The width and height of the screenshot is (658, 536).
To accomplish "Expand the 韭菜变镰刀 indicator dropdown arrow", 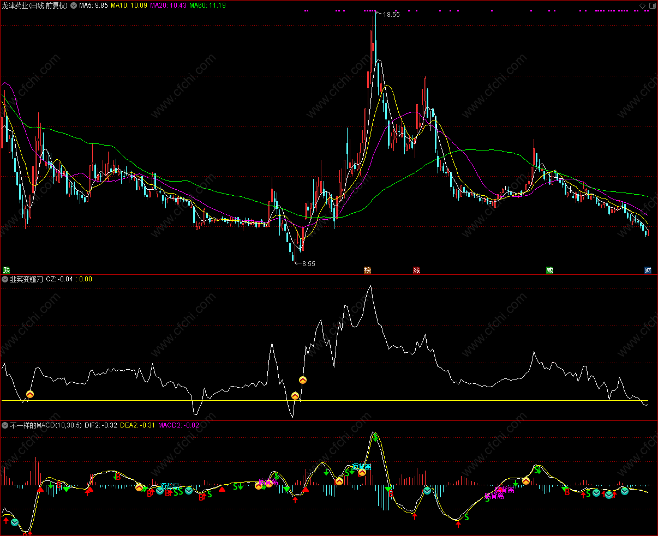I will coord(5,279).
